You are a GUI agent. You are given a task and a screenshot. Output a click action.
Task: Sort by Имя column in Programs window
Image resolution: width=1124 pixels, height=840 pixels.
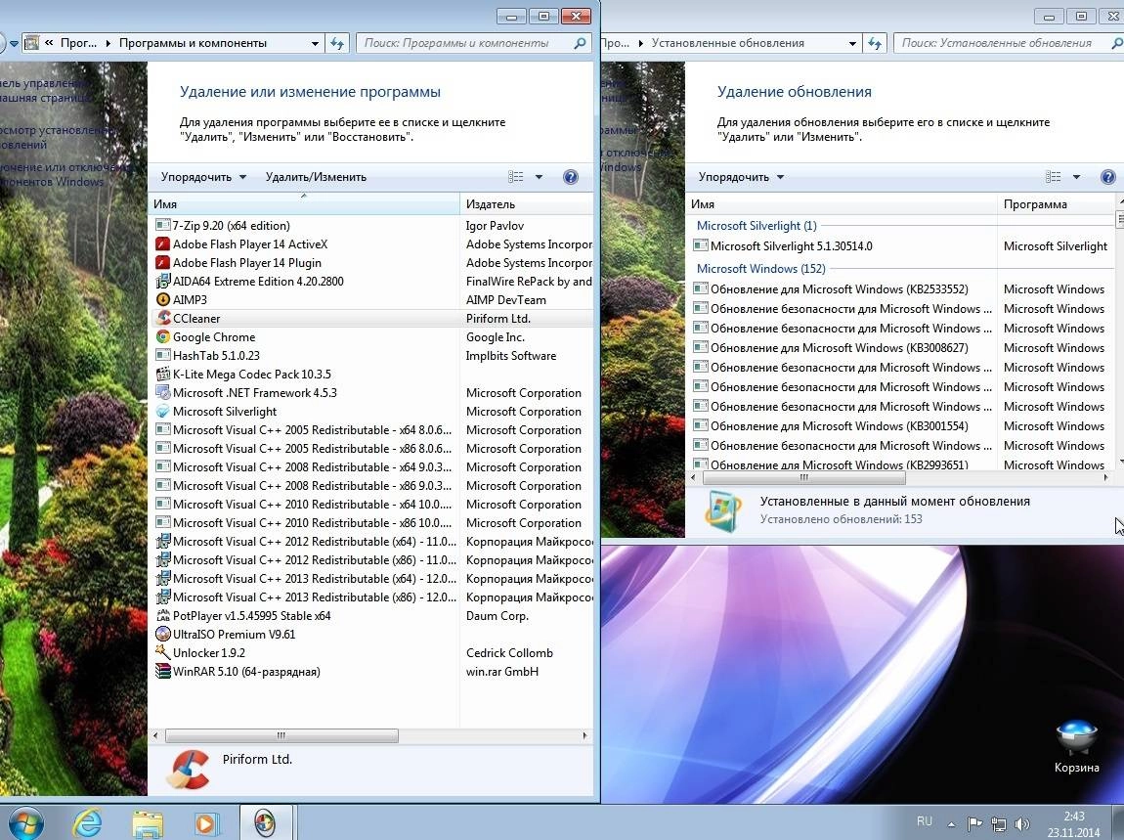304,204
